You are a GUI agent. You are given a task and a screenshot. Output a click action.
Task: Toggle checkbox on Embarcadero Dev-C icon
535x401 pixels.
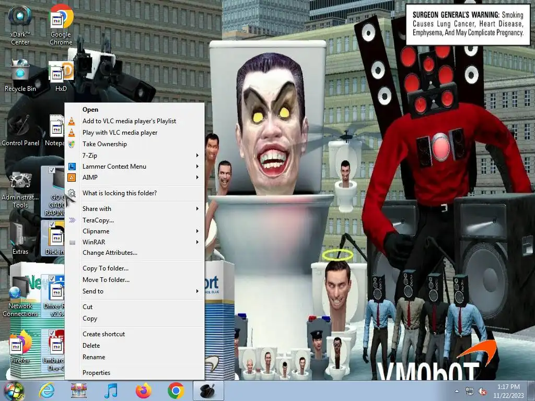(52, 333)
